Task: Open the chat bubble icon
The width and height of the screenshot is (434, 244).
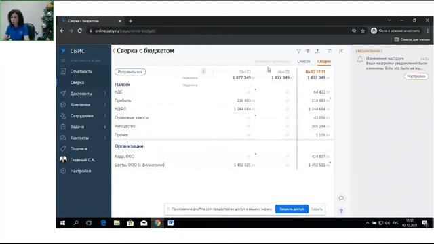Action: coord(341,198)
